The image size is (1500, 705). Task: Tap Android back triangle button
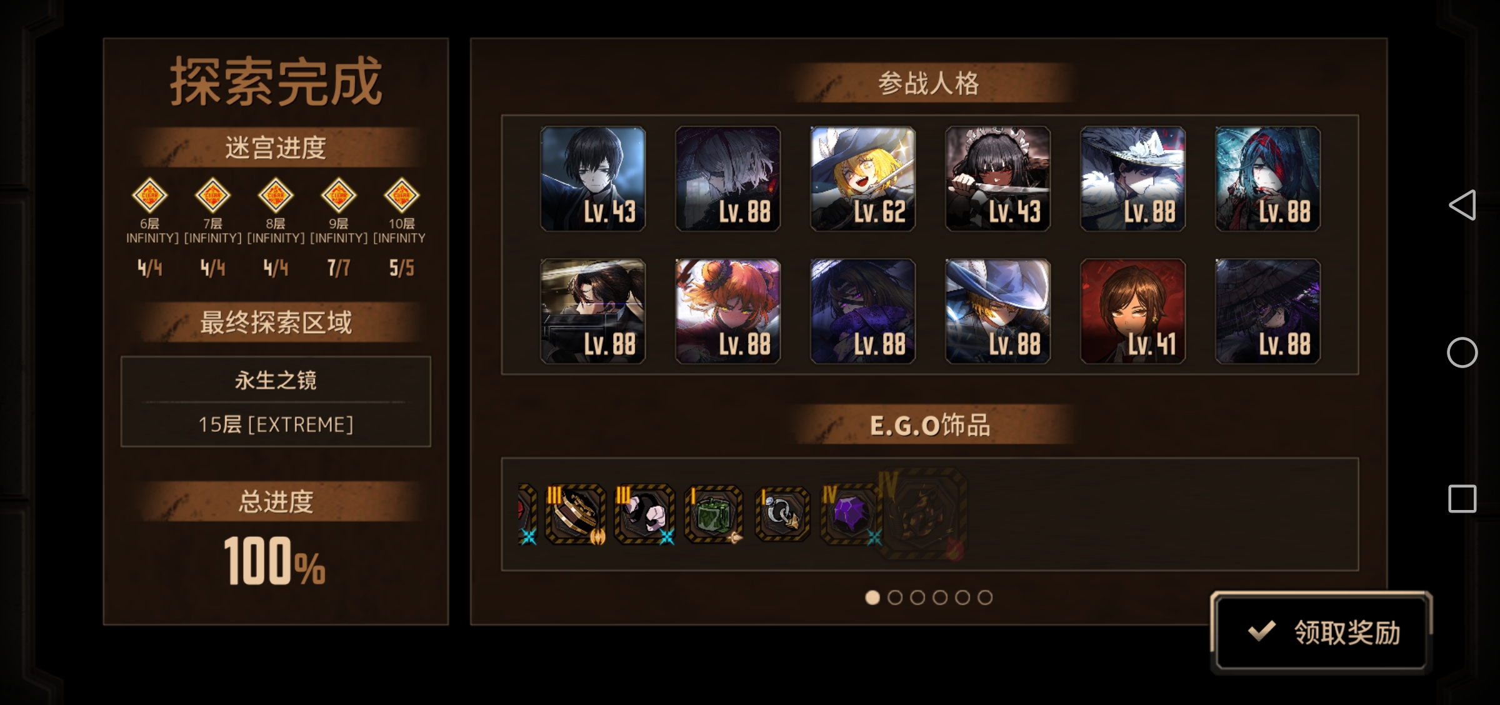[1462, 205]
